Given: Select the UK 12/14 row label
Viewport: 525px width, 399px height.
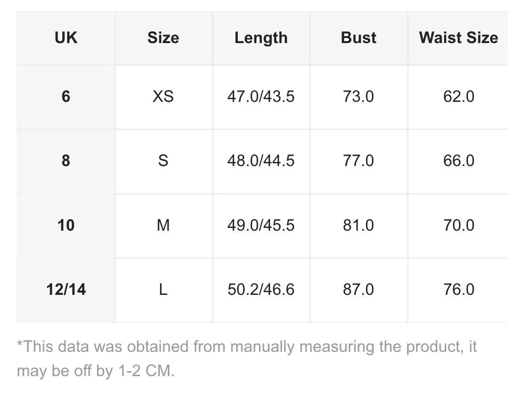Looking at the screenshot, I should coord(66,289).
